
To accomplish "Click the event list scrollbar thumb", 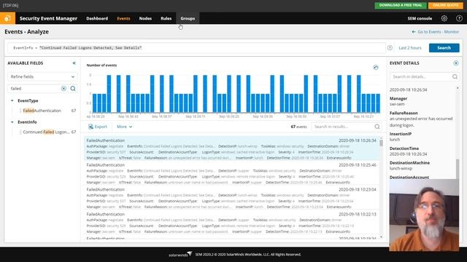I will 381,143.
